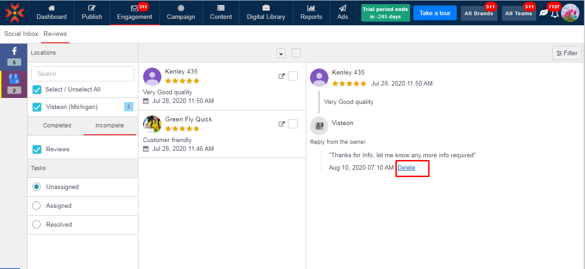Expand the dropdown arrow above review list
The image size is (585, 269).
[x=281, y=53]
